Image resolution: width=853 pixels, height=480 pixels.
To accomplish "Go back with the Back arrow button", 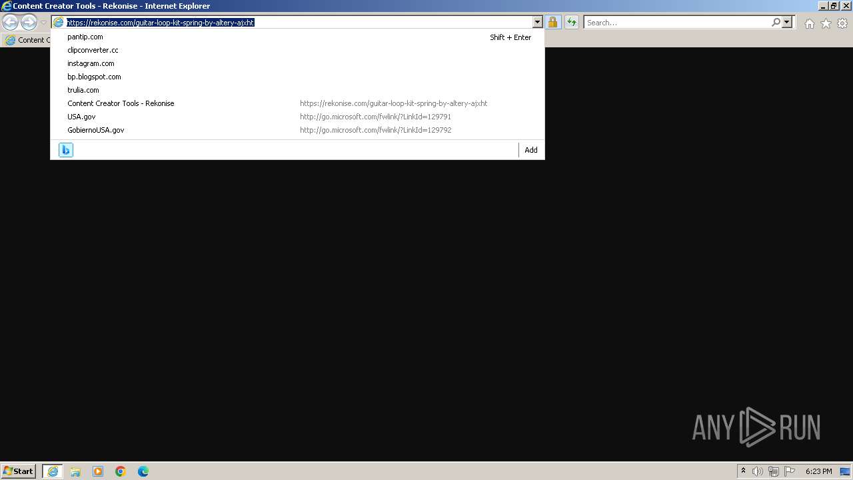I will [10, 22].
